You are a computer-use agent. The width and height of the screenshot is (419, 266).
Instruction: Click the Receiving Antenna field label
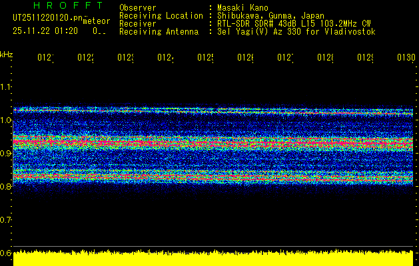[159, 31]
